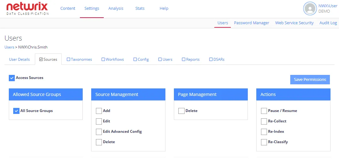Click the Save Permissions button
This screenshot has width=339, height=163.
[x=310, y=79]
